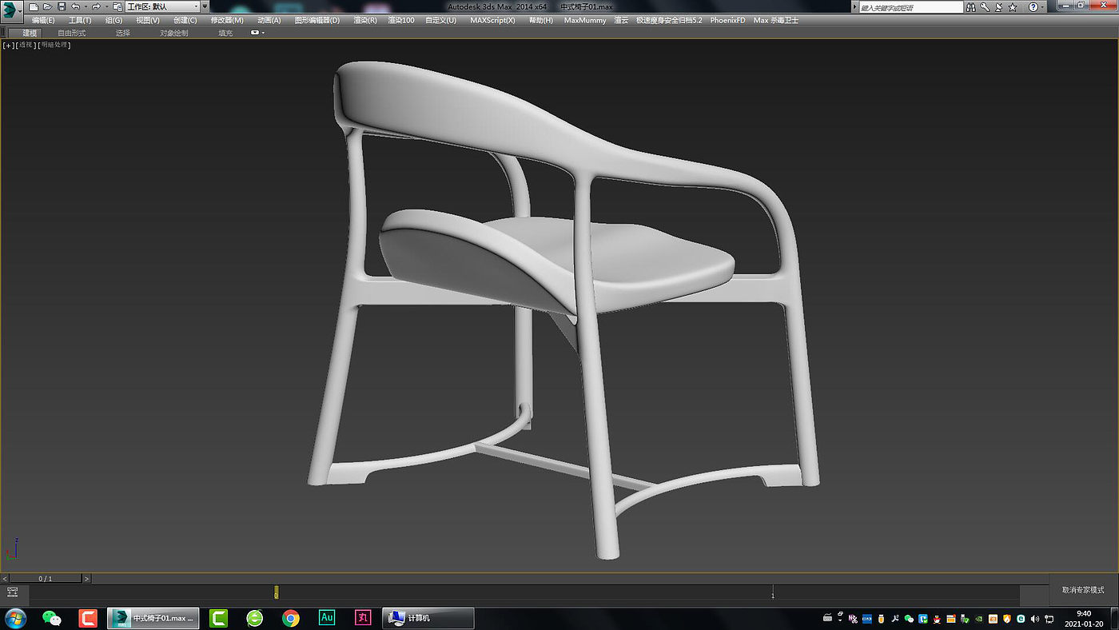Open the 工具(T) menu
Viewport: 1119px width, 630px height.
point(80,20)
